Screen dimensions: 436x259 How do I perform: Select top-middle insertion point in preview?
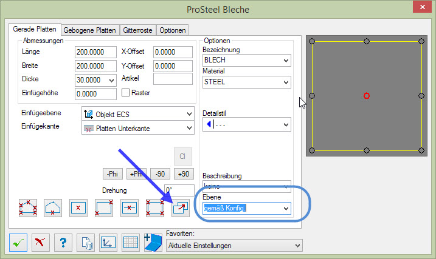click(367, 41)
